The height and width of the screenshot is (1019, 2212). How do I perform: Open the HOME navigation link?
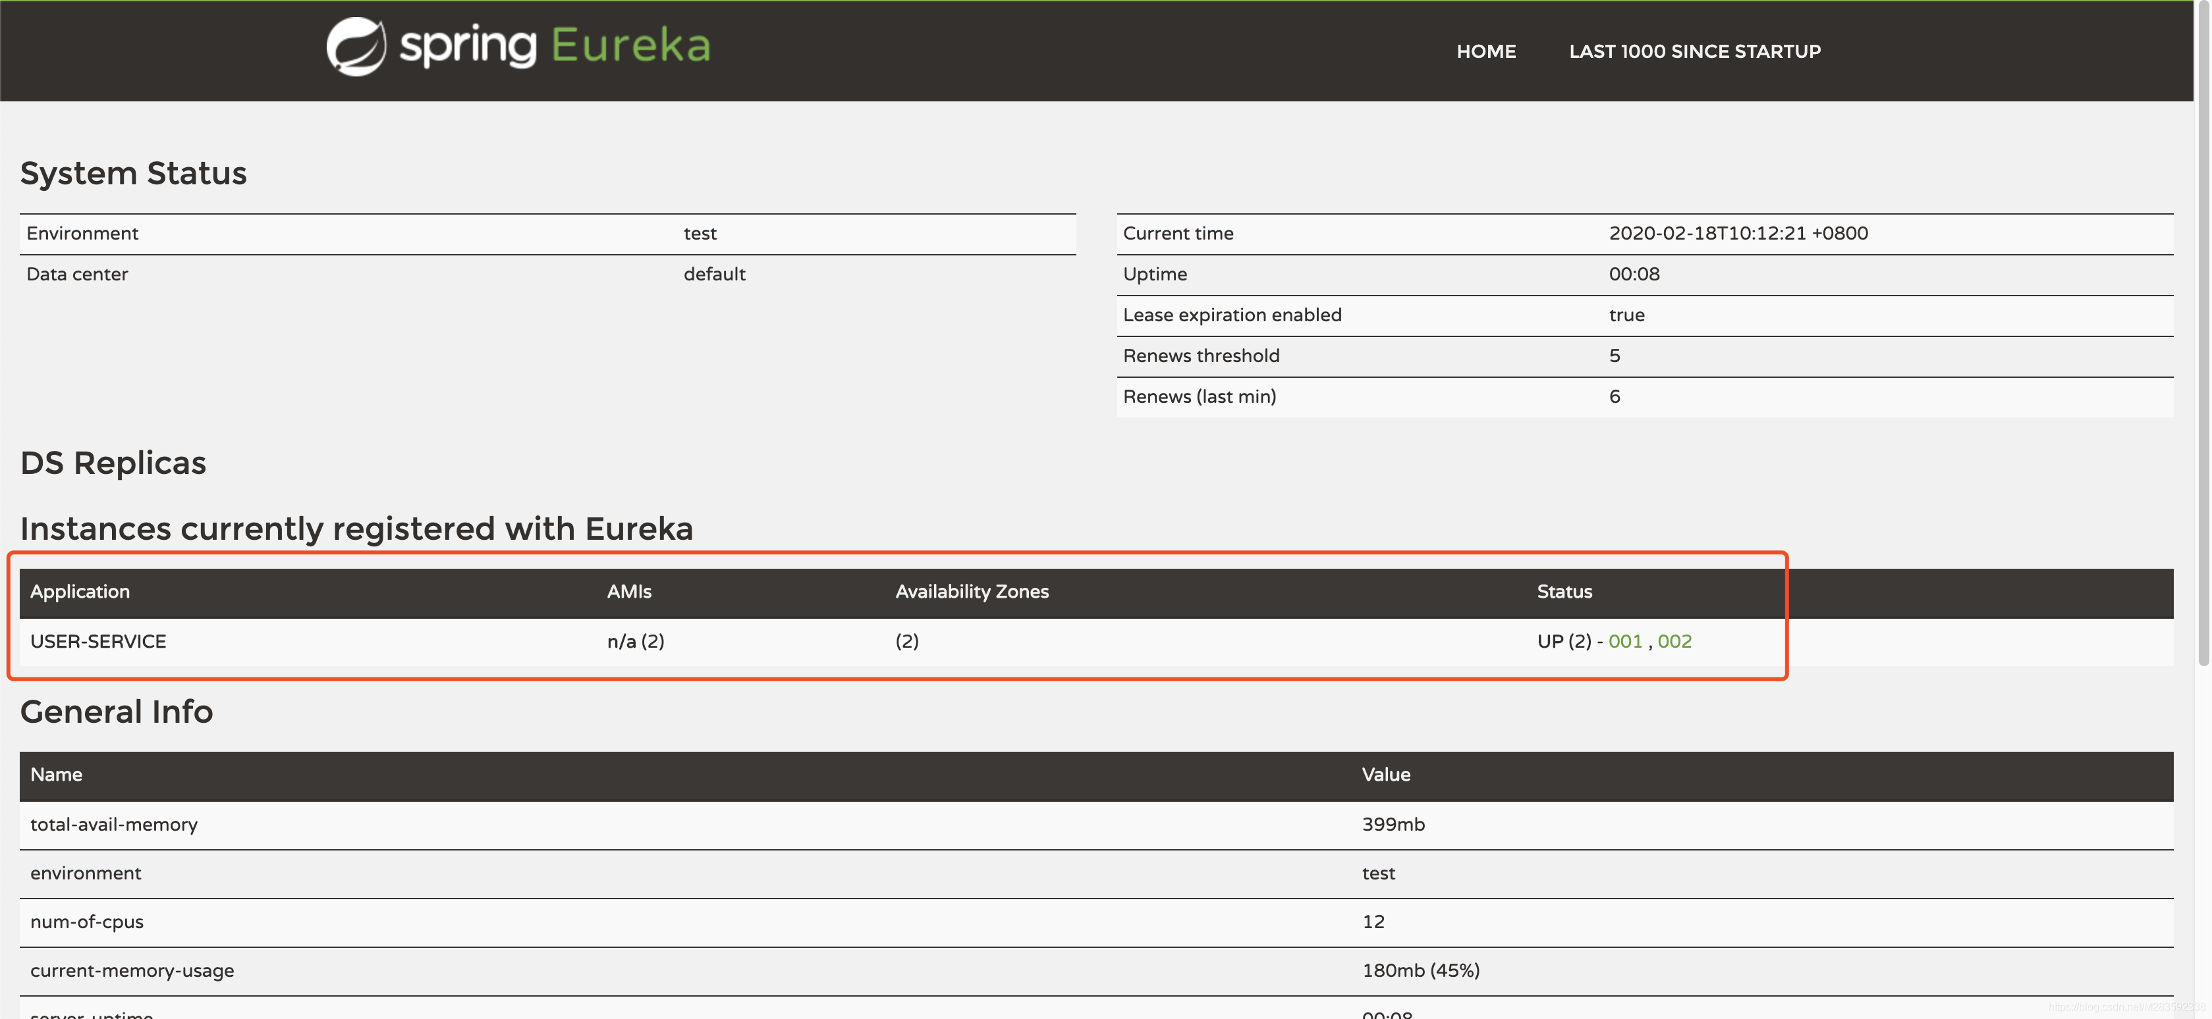pyautogui.click(x=1485, y=51)
